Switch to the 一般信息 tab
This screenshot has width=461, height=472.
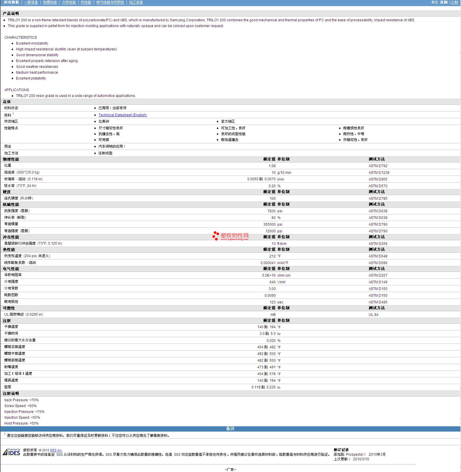(x=31, y=2)
